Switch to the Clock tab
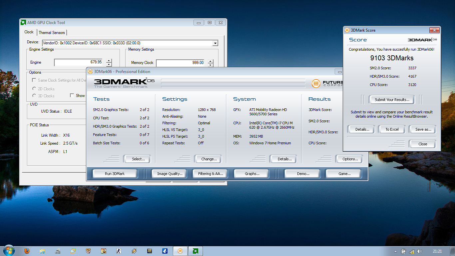Screen dimensions: 455x256 point(29,32)
